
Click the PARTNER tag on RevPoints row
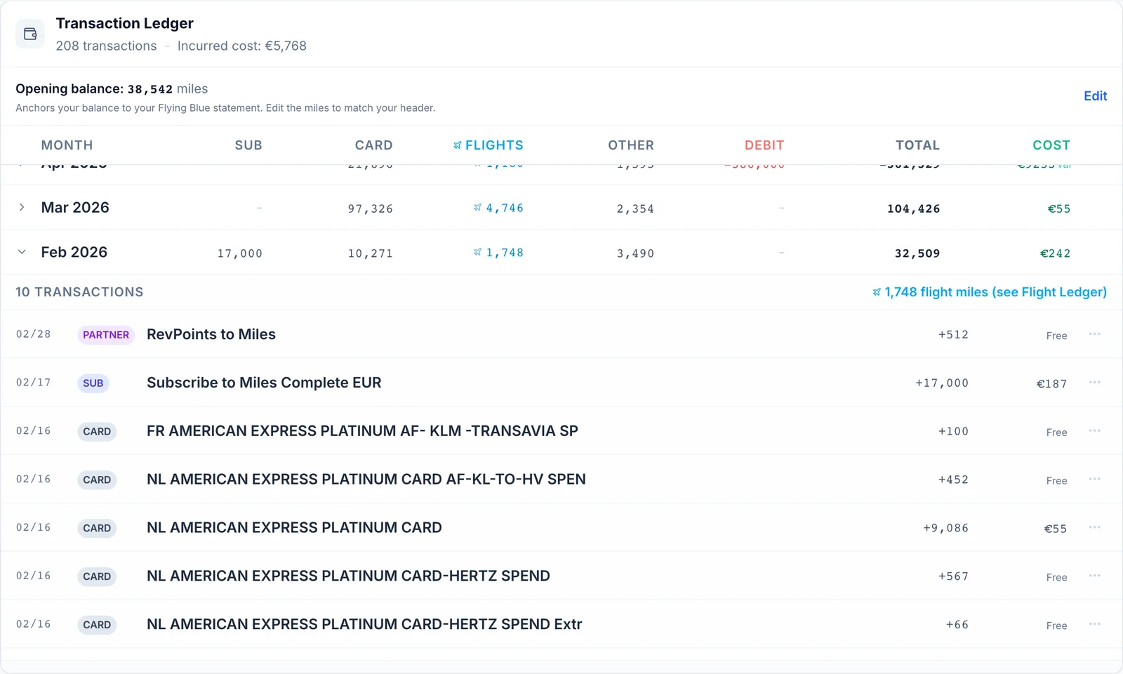click(x=106, y=335)
